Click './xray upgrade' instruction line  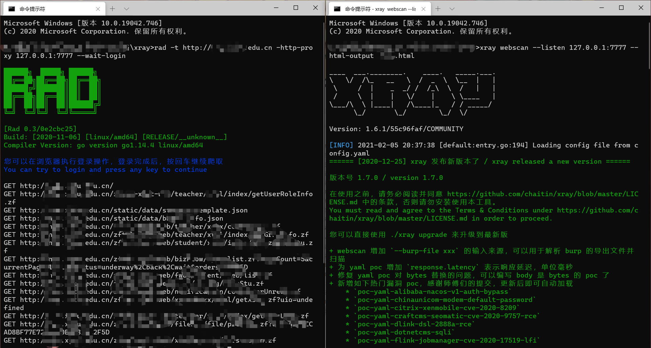pos(419,234)
